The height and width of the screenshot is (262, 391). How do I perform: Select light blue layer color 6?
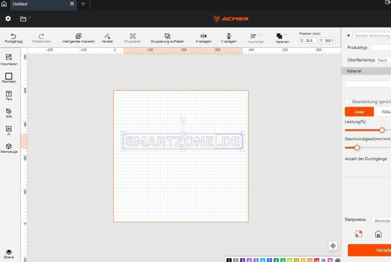262,260
